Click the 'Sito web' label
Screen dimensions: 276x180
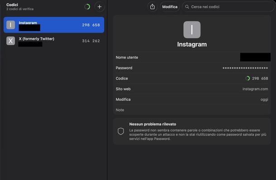coord(123,89)
